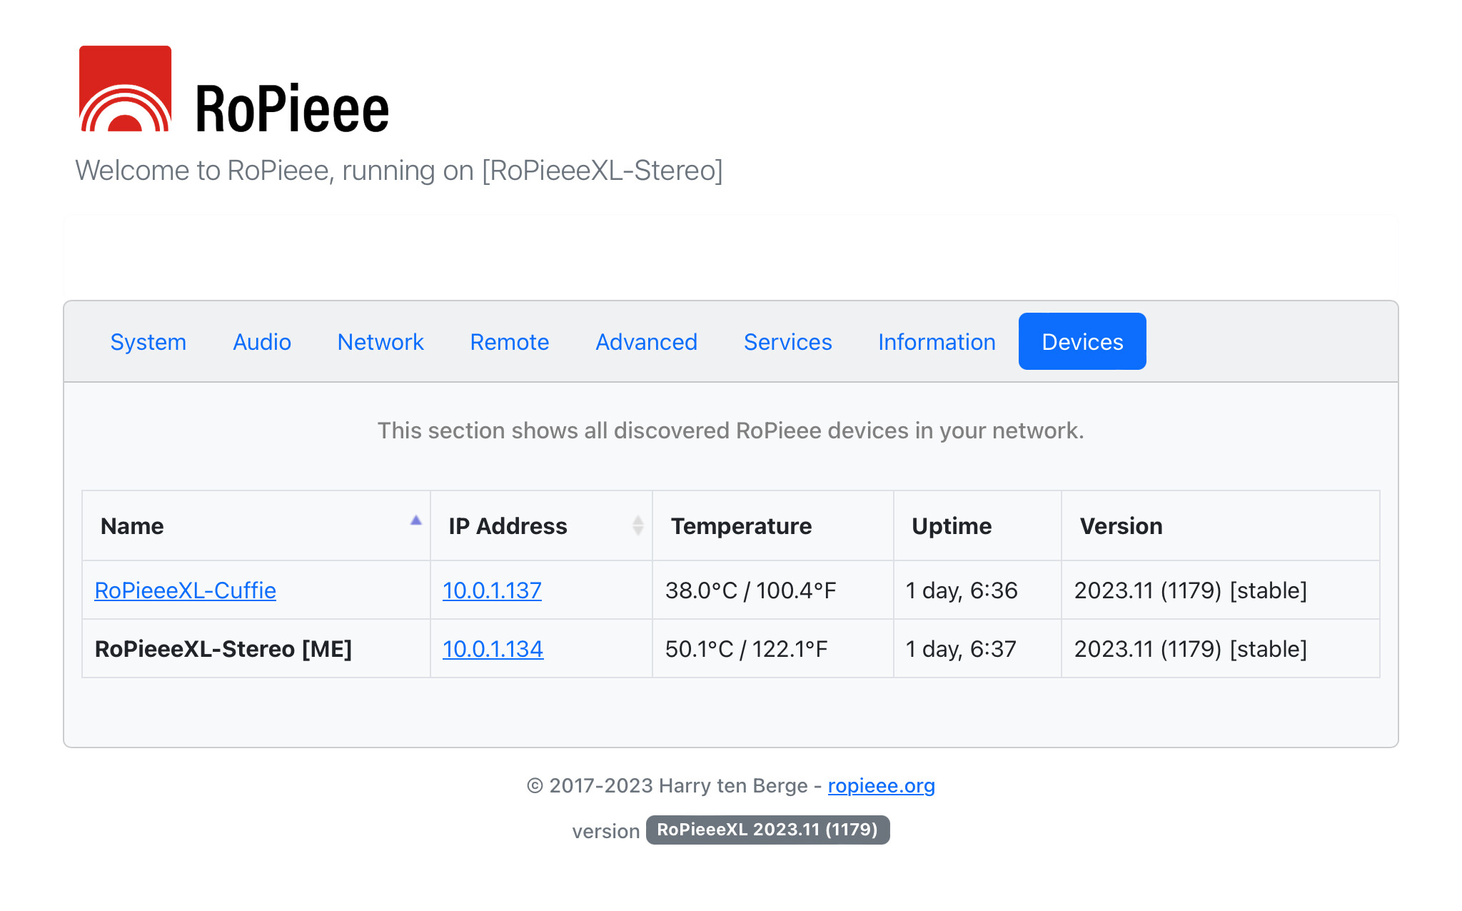Switch to the Audio tab
The image size is (1462, 911).
pyautogui.click(x=262, y=342)
